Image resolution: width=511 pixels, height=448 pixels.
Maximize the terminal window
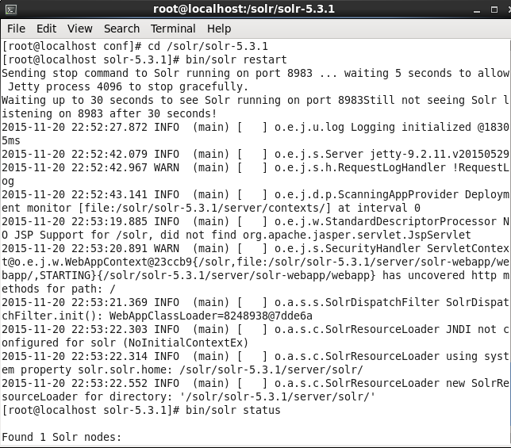pyautogui.click(x=494, y=10)
